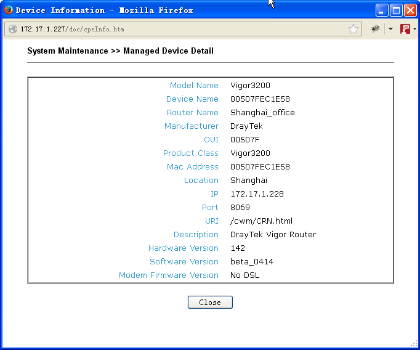Minimize the Device Information window
The width and height of the screenshot is (420, 350).
(382, 10)
